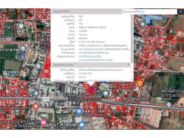The image size is (184, 138).
Task: Select the ตำบล value หนองโก
Action: (x=83, y=31)
